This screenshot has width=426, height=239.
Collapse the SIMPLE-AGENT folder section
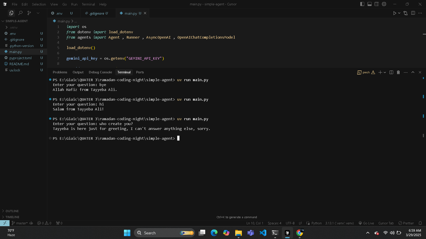[x=23, y=21]
